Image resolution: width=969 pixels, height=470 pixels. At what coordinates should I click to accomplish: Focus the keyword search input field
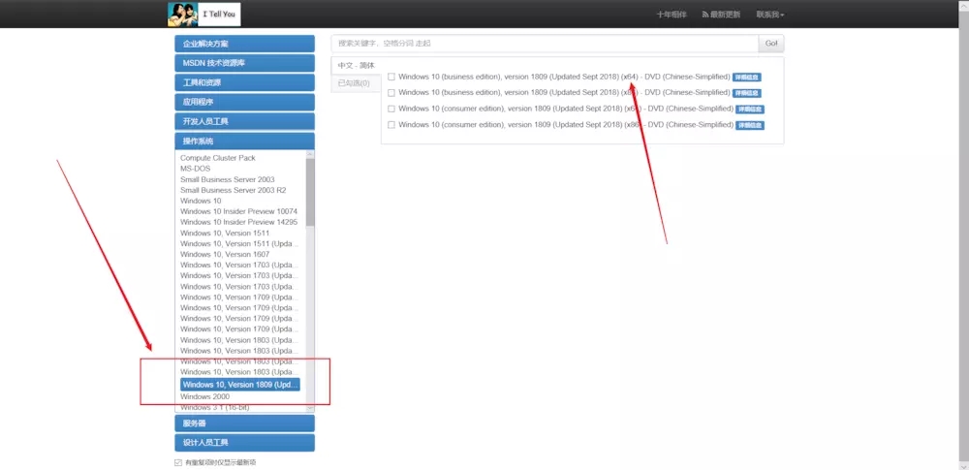[545, 44]
